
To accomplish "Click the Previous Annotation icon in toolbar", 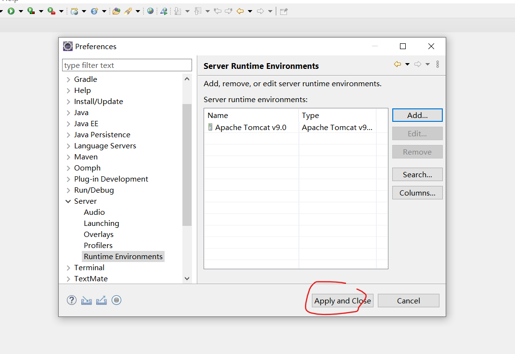I will 198,11.
